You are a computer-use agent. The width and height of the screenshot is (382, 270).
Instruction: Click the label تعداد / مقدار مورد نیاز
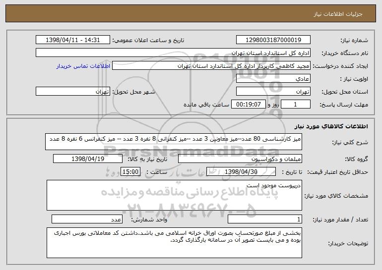tap(340, 219)
